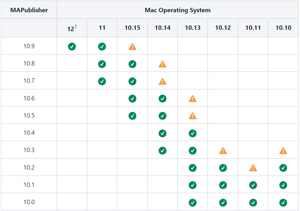This screenshot has width=300, height=211.
Task: Click the green check for MAPublisher 10.4 on 10.14
Action: pyautogui.click(x=162, y=133)
